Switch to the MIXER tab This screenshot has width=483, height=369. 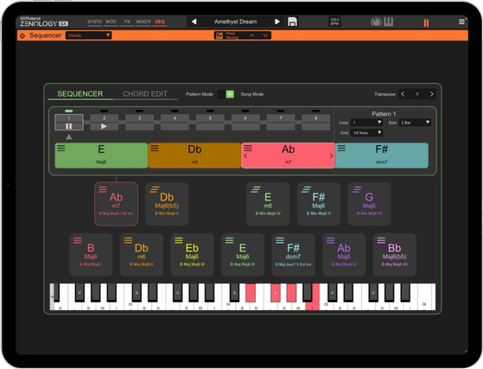143,22
